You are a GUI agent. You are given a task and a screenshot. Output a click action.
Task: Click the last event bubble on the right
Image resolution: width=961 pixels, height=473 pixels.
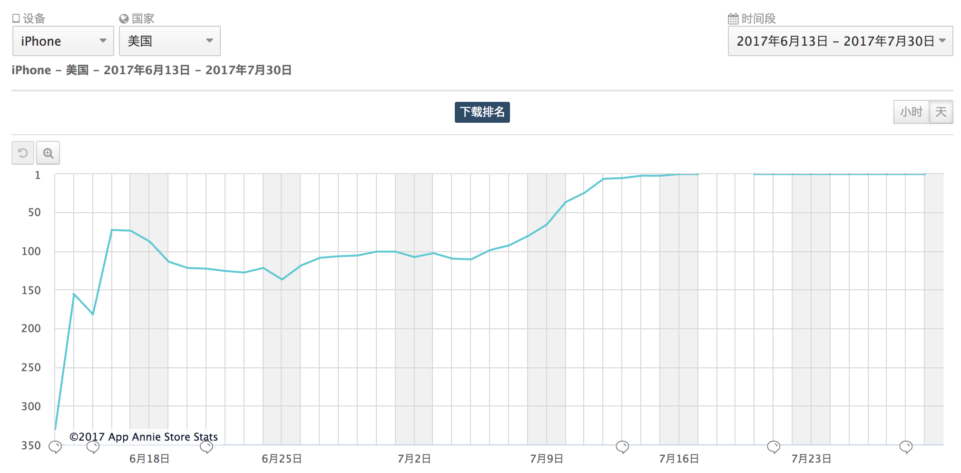[906, 447]
